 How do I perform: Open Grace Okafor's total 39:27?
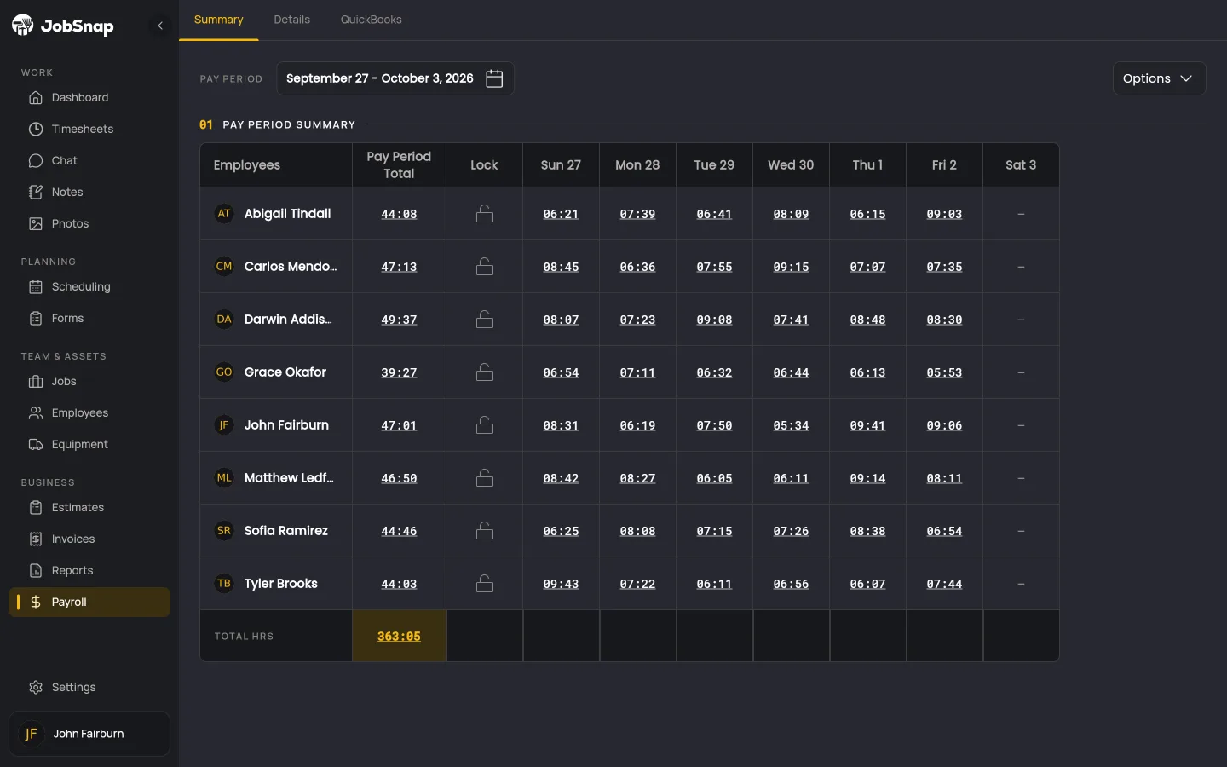[399, 372]
